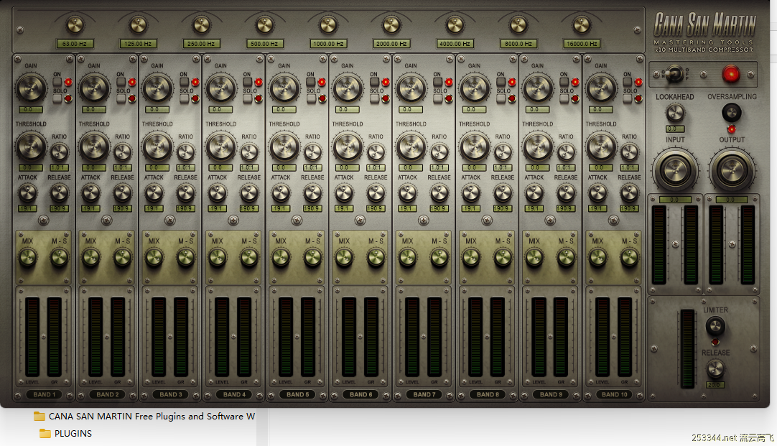The width and height of the screenshot is (777, 446).
Task: Click the Band 1 Gain knob
Action: pyautogui.click(x=30, y=88)
